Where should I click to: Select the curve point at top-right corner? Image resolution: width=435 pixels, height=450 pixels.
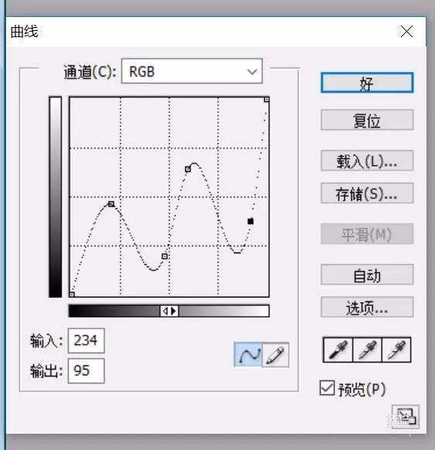(266, 100)
